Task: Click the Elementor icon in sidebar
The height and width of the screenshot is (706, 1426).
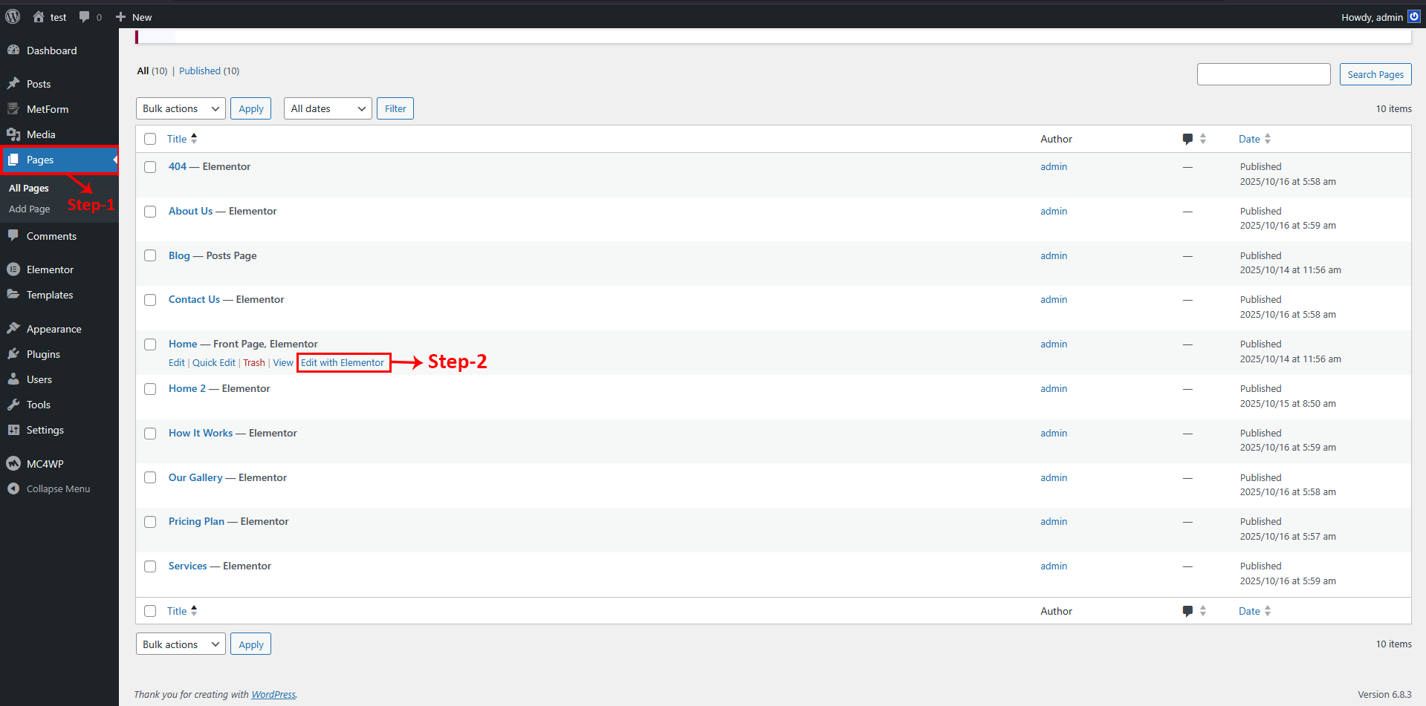Action: click(x=13, y=269)
